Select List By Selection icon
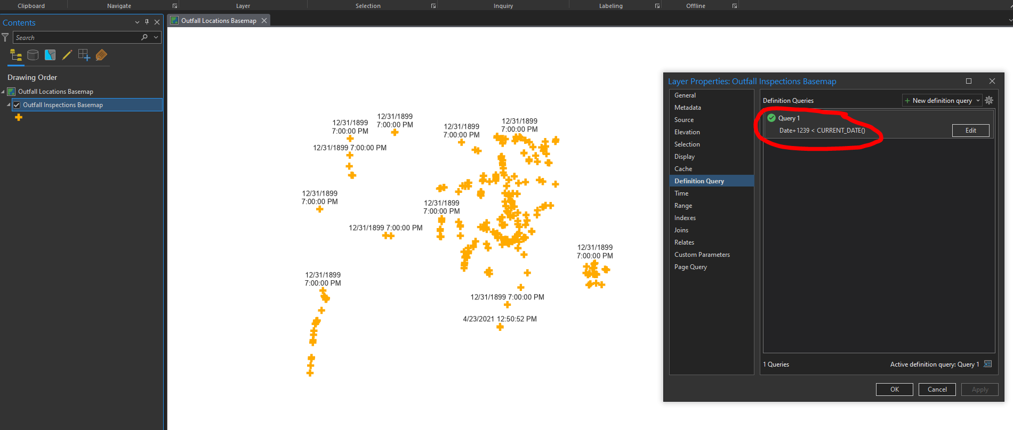The height and width of the screenshot is (430, 1013). tap(50, 55)
